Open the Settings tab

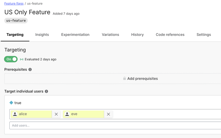tap(204, 35)
